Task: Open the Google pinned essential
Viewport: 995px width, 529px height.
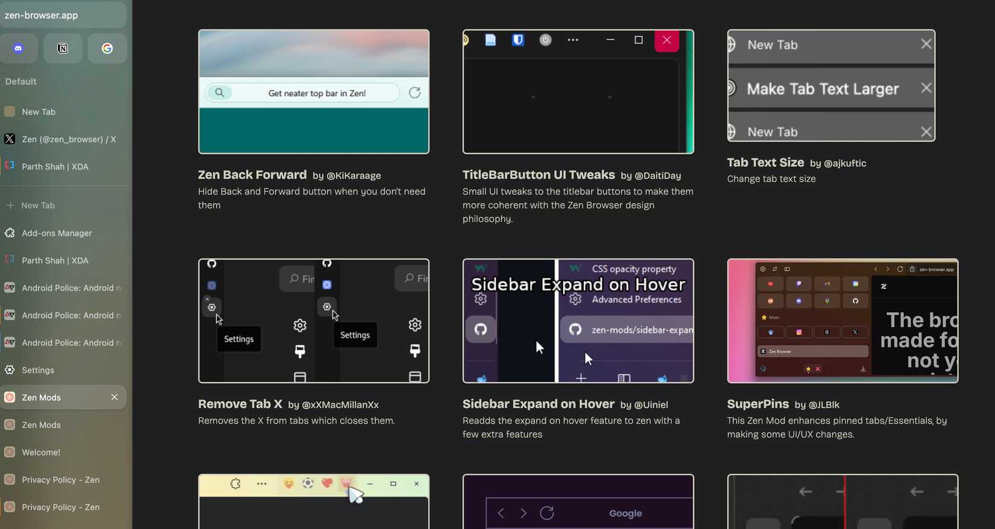Action: coord(107,49)
